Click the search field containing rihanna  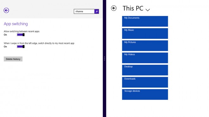click(84, 11)
